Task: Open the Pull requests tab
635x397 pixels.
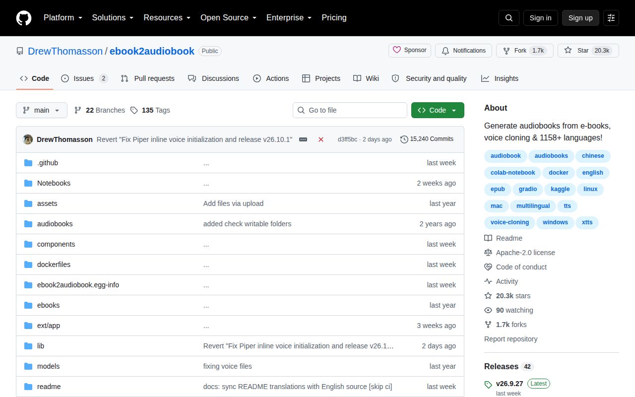Action: coord(148,78)
